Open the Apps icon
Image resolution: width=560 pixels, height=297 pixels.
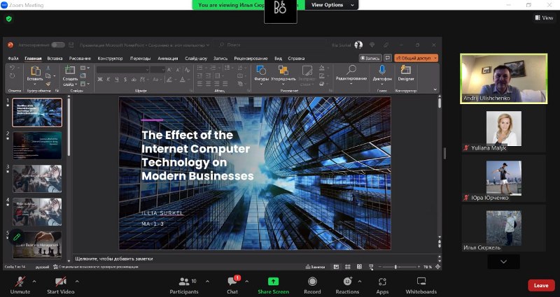point(382,281)
